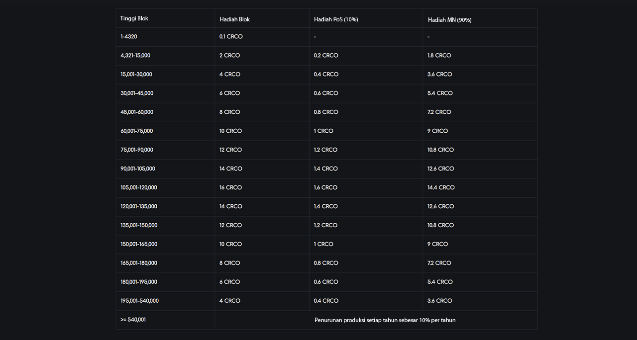Click "10 CRCO" in the 60,001-75,000 row
Screen dimensions: 637x340
(x=230, y=131)
